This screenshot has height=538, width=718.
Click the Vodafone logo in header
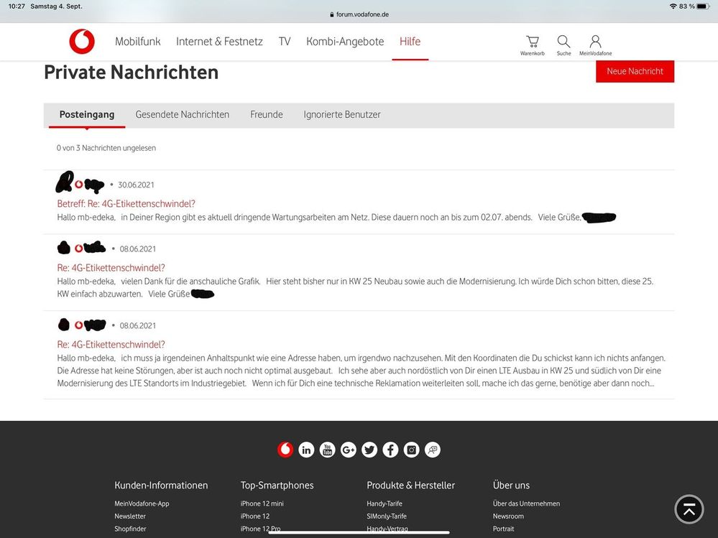82,41
